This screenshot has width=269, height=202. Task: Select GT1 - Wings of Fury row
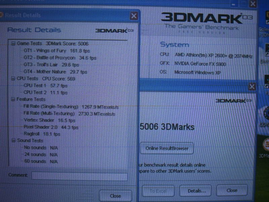(x=57, y=51)
